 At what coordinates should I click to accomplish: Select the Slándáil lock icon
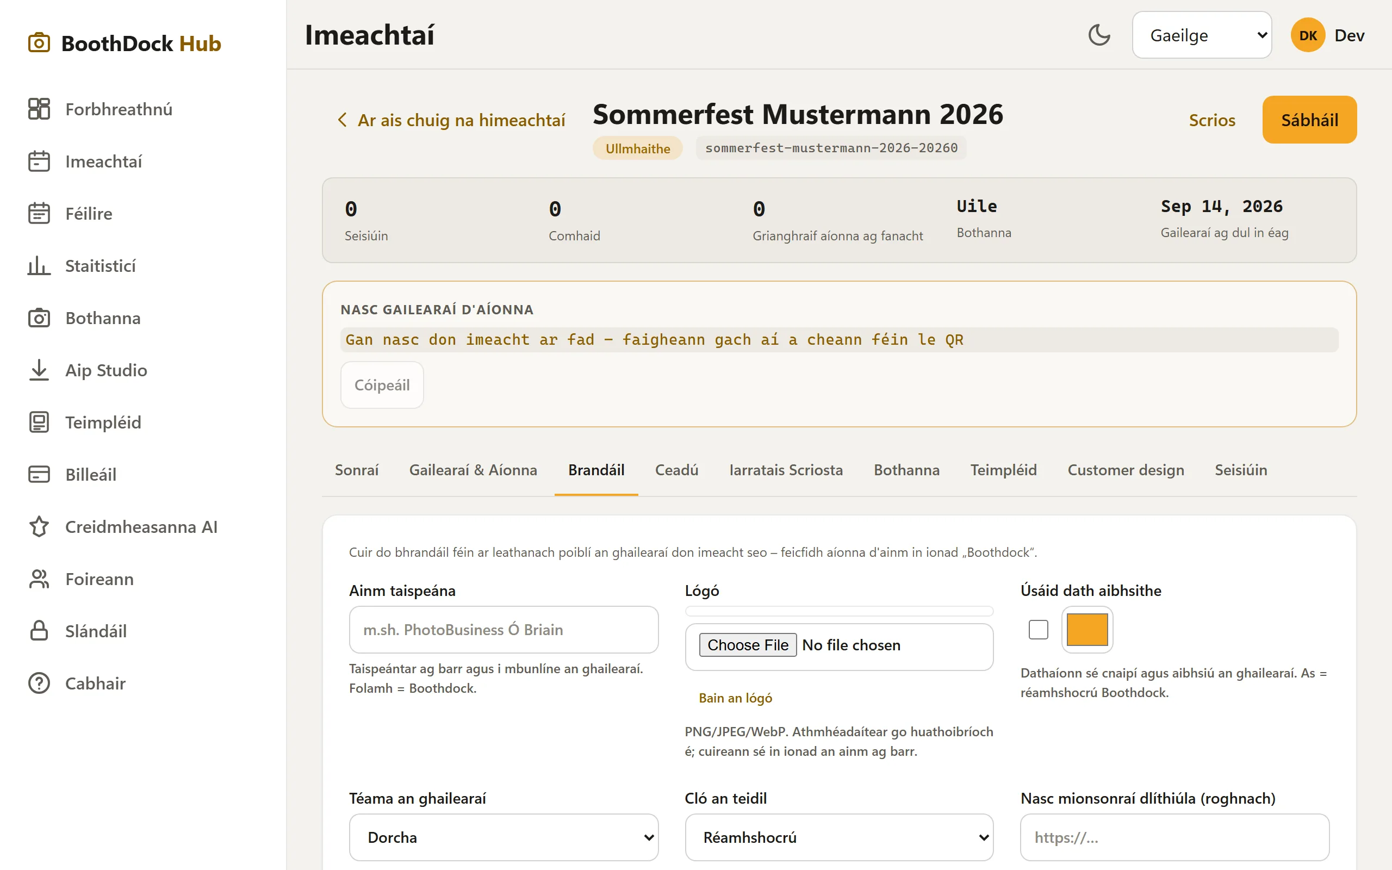point(39,631)
